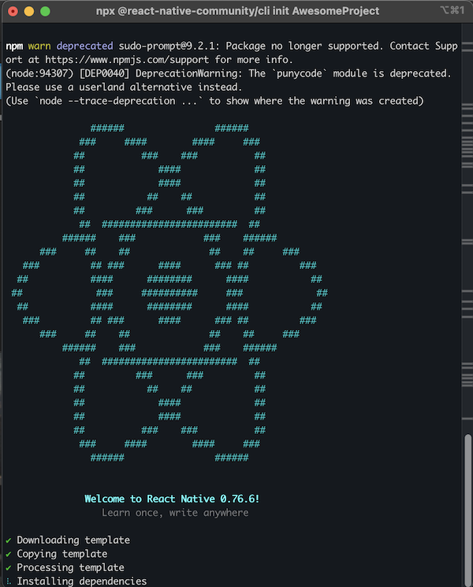Click the yellow 'warn' word in npm output
This screenshot has width=473, height=587.
point(39,46)
